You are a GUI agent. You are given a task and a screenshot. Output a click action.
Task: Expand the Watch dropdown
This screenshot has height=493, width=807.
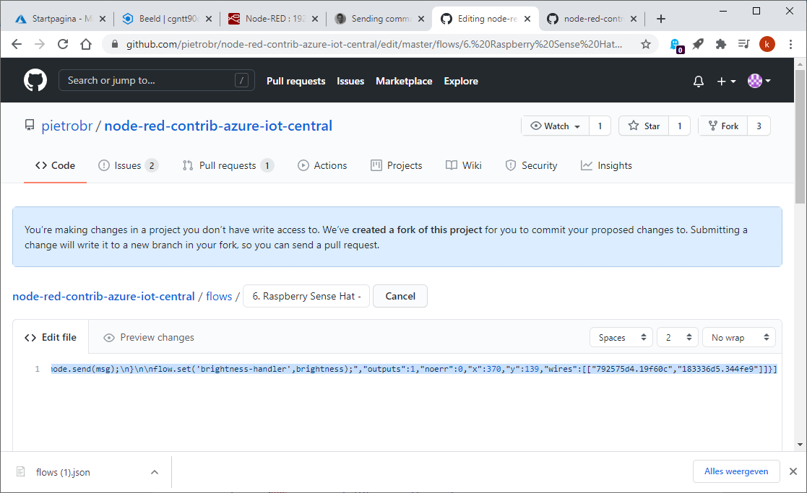coord(556,126)
